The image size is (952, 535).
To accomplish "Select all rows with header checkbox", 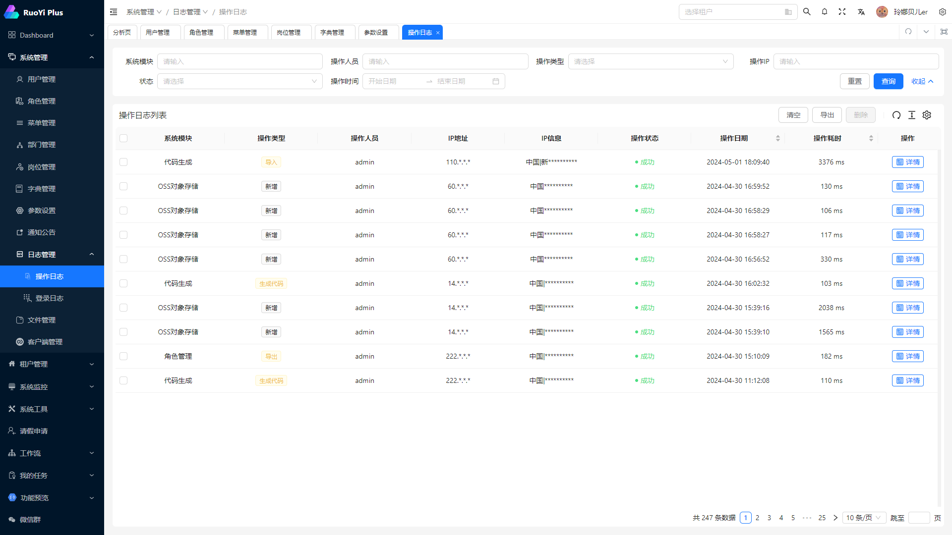I will 123,138.
